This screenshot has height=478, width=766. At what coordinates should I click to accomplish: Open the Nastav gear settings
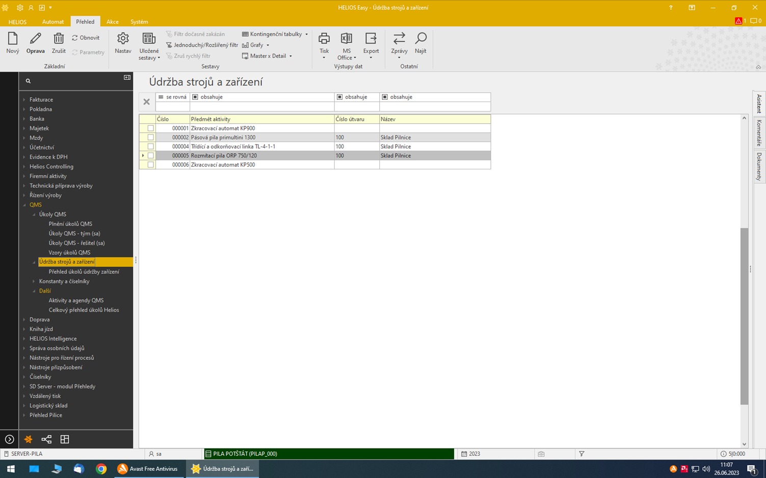[123, 39]
